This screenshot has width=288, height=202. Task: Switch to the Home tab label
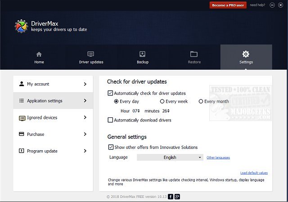tap(39, 62)
